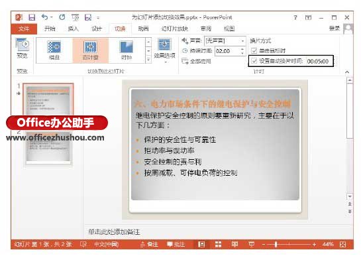The width and height of the screenshot is (361, 258).
Task: Switch to Normal view icon in status bar
Action: tap(201, 244)
